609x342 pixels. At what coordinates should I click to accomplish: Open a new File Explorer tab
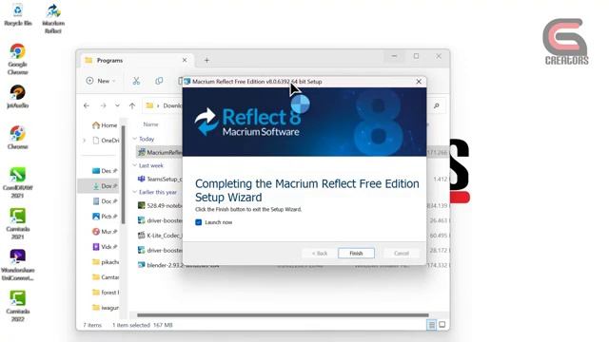(x=206, y=60)
